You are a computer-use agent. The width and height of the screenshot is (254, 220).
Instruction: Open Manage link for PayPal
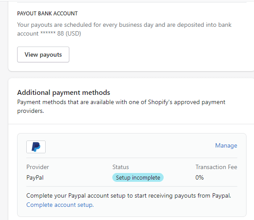226,146
